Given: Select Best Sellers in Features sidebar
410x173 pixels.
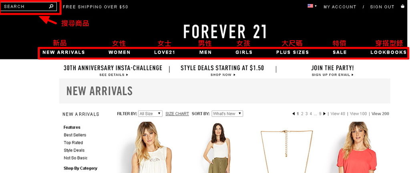Looking at the screenshot, I should click(75, 135).
